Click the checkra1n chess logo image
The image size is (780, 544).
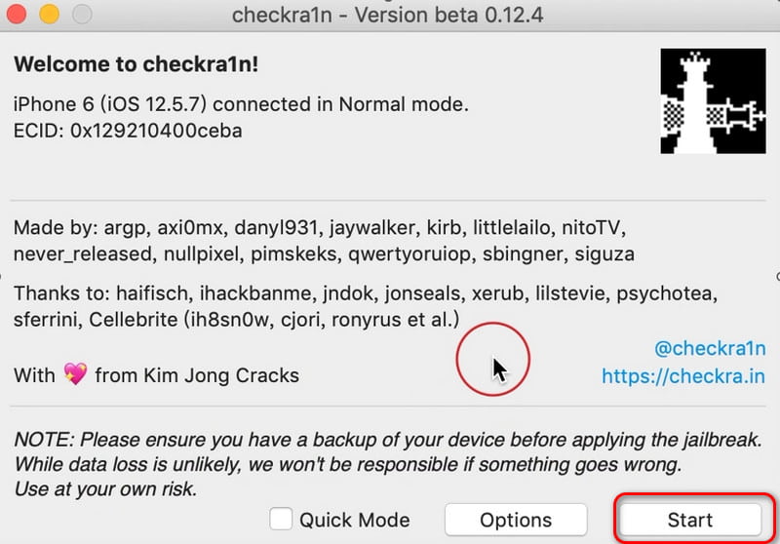(713, 101)
